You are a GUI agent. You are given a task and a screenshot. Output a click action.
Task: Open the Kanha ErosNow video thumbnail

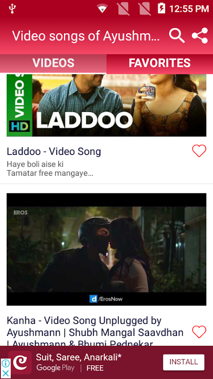pyautogui.click(x=106, y=249)
